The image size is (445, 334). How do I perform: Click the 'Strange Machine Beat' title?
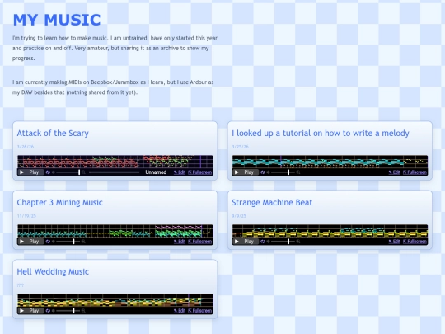[272, 203]
